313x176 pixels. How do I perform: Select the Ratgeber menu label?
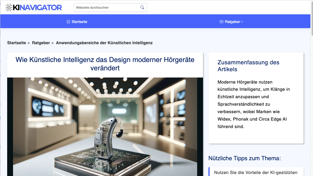coord(232,22)
